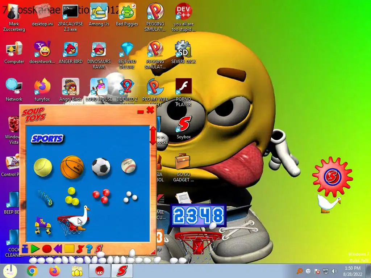This screenshot has height=278, width=371.
Task: Select the baseball toy
Action: (x=129, y=165)
